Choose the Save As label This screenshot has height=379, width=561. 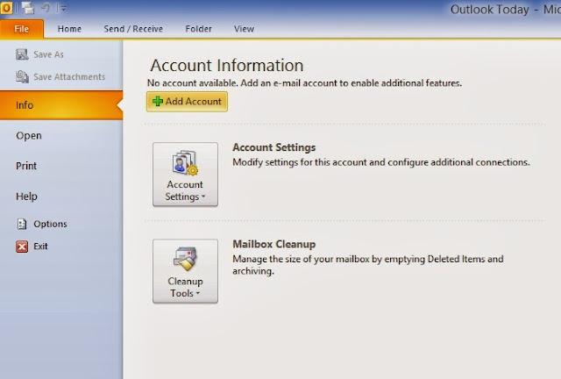(49, 54)
